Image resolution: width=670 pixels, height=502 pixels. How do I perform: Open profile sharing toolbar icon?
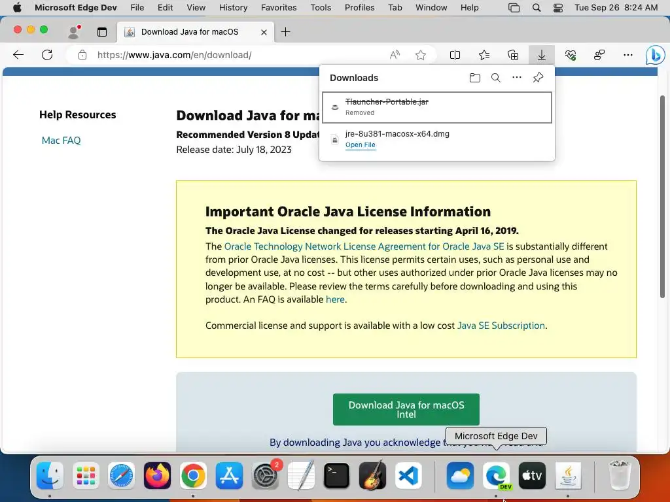(599, 55)
